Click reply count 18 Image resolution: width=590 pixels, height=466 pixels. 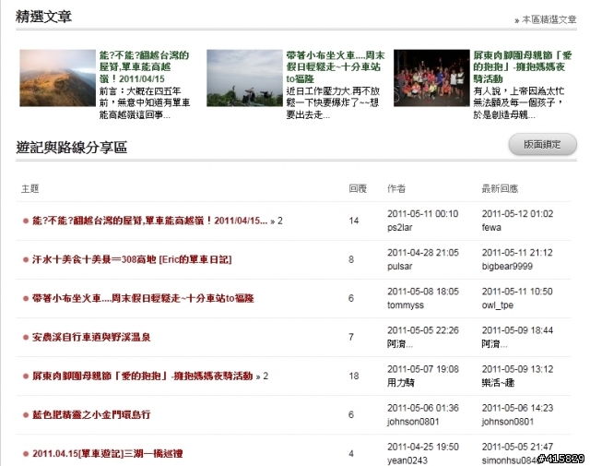coord(353,376)
